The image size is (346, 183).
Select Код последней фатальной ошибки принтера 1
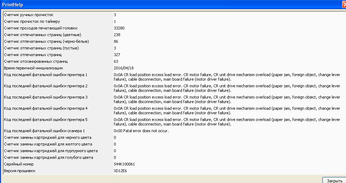[45, 75]
